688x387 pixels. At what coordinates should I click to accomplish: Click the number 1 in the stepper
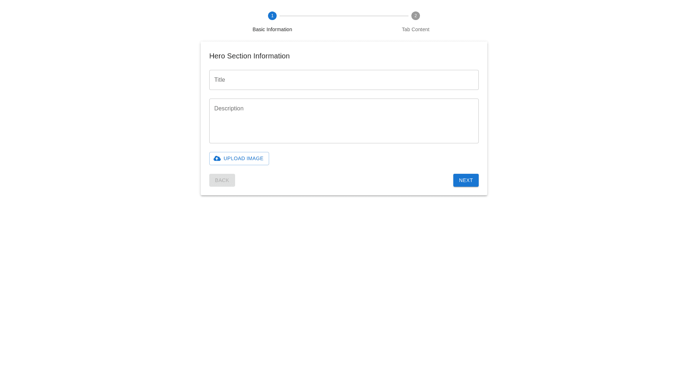tap(272, 16)
